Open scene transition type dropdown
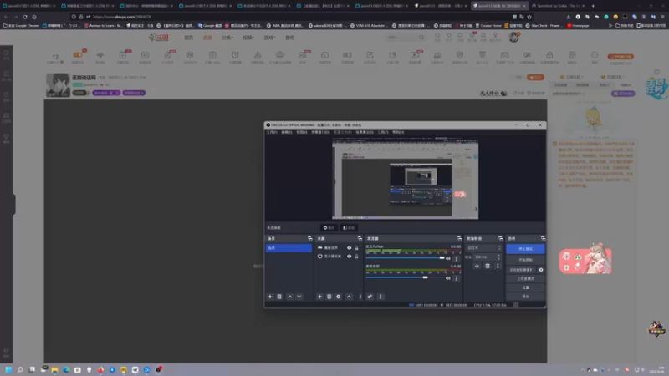669x376 pixels. click(484, 247)
